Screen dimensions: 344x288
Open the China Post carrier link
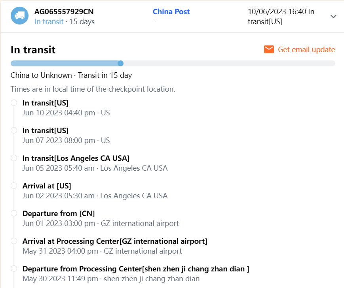pyautogui.click(x=171, y=12)
